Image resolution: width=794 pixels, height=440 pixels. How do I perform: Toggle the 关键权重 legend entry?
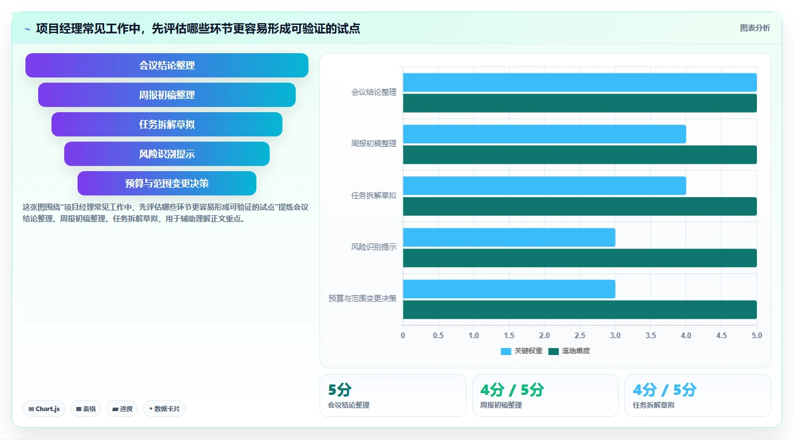point(521,351)
